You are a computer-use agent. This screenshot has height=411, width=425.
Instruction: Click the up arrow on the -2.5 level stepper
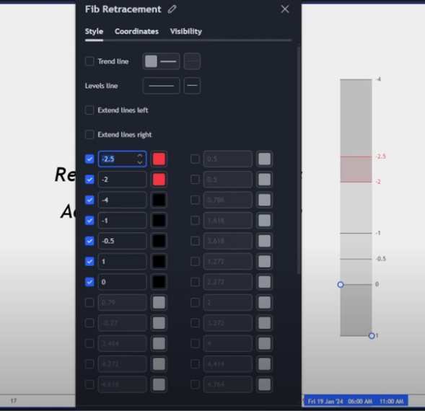click(140, 156)
